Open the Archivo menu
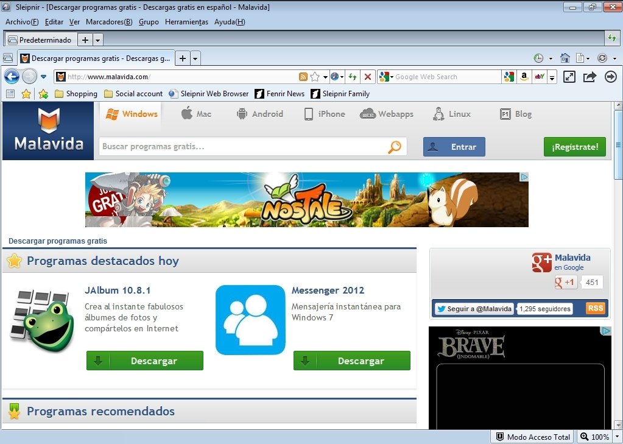The image size is (623, 444). [23, 22]
